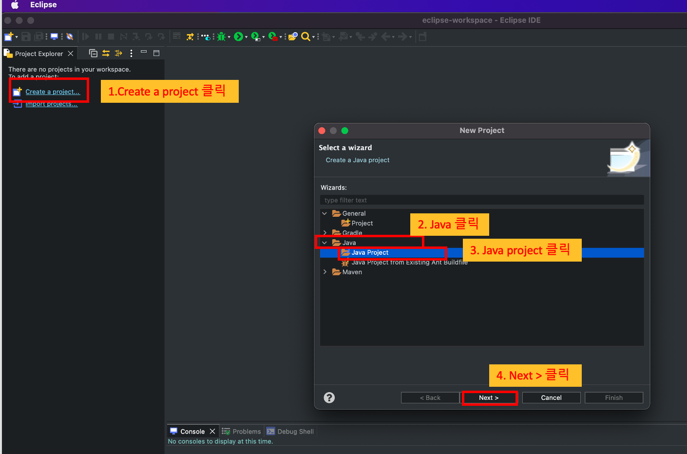Open the Apple menu
The image size is (687, 454).
pyautogui.click(x=15, y=5)
